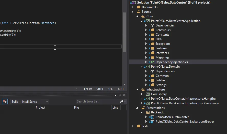Click the Ln: 19 line indicator
Viewport: 227px width, 134px height.
coord(88,89)
